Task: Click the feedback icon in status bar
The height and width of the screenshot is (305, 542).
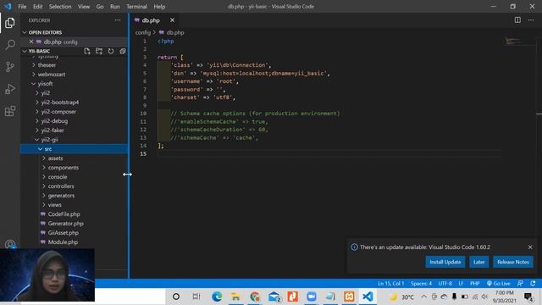Action: (520, 283)
